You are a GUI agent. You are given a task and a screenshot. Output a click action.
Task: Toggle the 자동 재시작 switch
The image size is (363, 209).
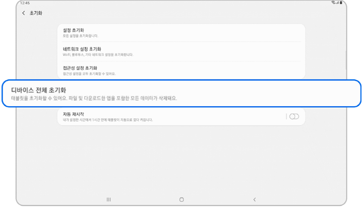point(294,116)
